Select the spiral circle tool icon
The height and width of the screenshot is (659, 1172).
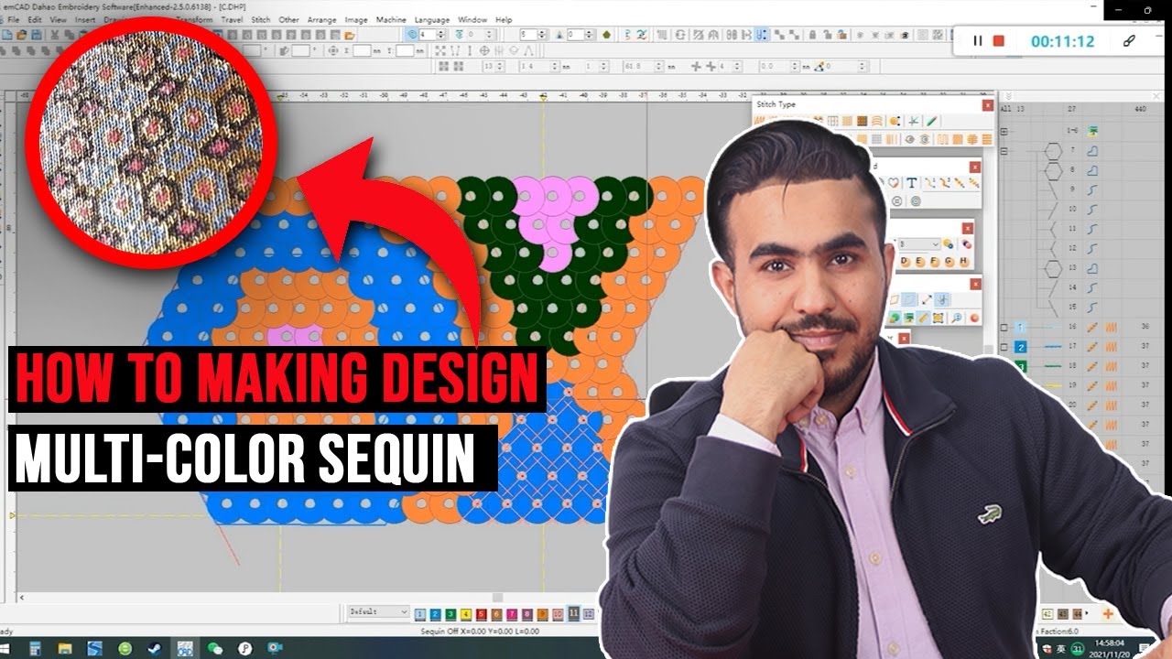click(915, 200)
